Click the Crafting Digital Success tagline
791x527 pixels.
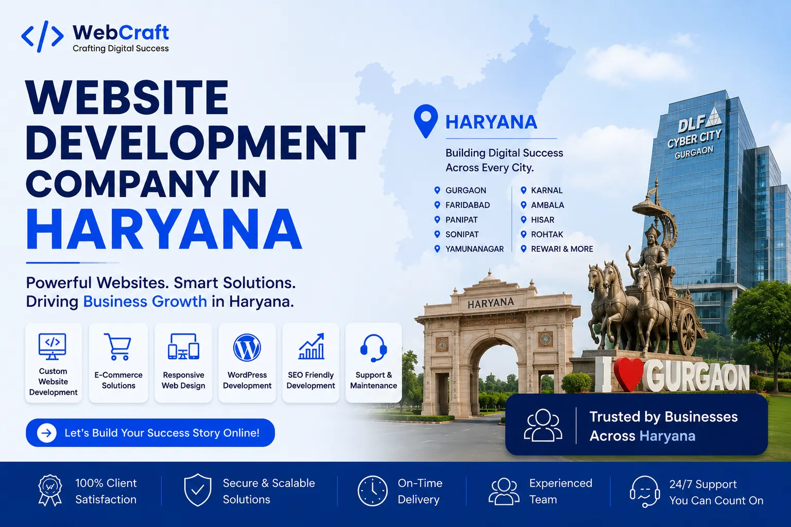tap(121, 48)
